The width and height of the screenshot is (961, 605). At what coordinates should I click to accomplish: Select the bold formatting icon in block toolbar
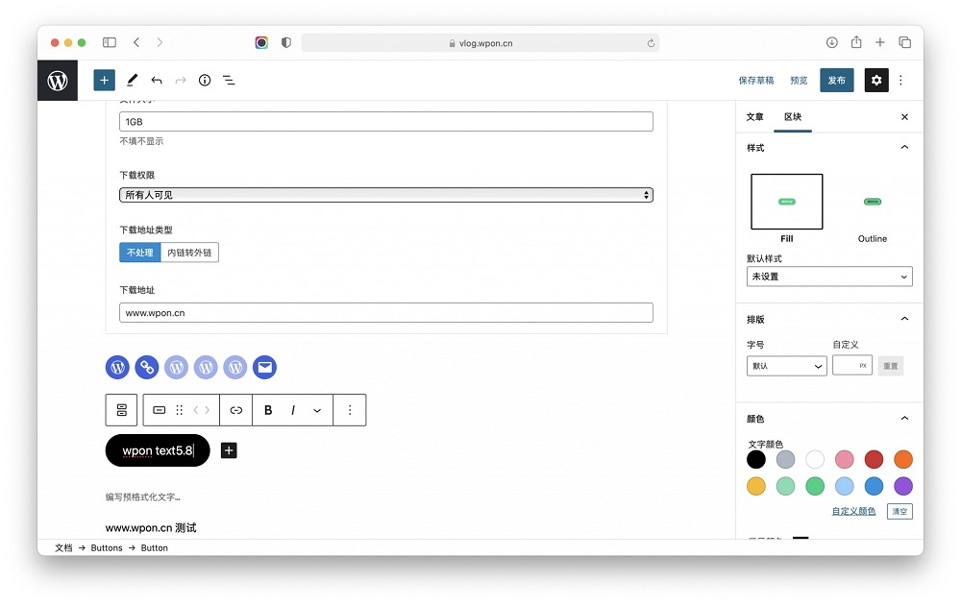click(x=268, y=410)
